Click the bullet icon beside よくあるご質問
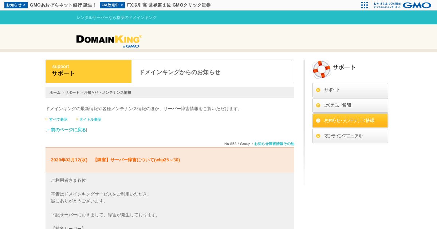Image resolution: width=437 pixels, height=229 pixels. click(318, 105)
